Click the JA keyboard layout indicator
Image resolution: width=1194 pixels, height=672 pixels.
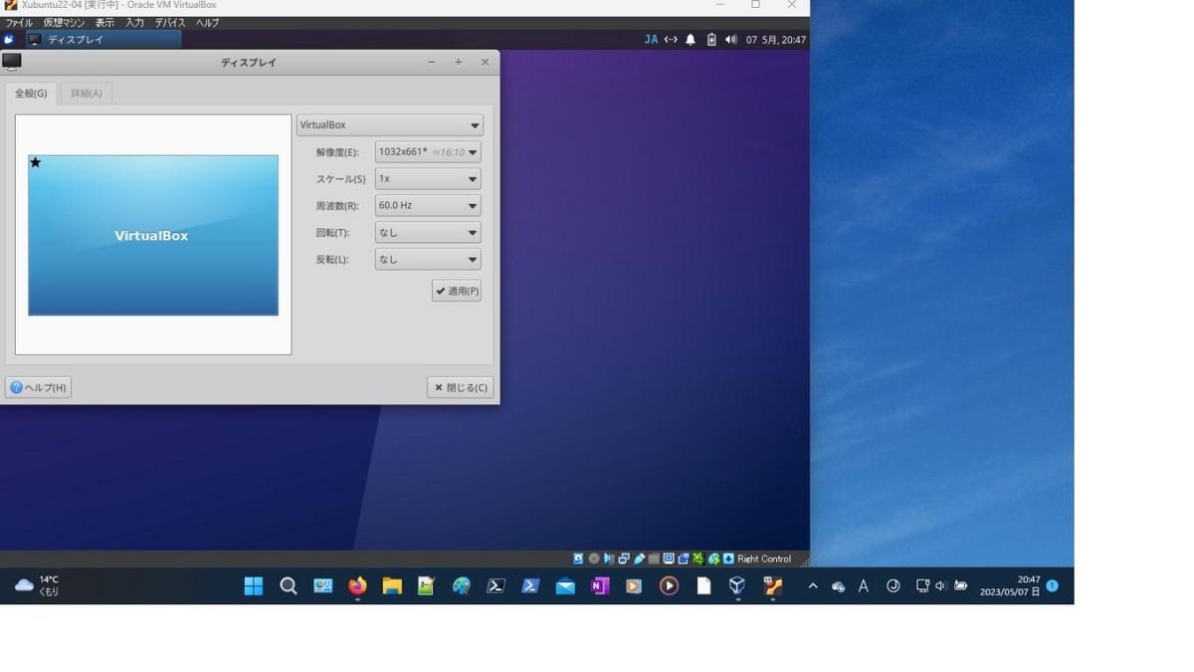click(x=651, y=40)
